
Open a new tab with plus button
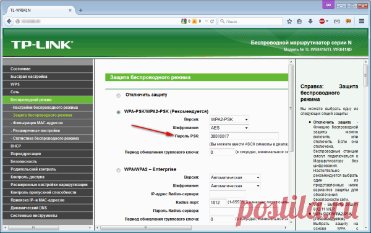(x=80, y=10)
